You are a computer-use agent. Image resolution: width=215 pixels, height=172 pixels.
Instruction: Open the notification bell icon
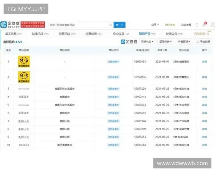[x=204, y=25]
